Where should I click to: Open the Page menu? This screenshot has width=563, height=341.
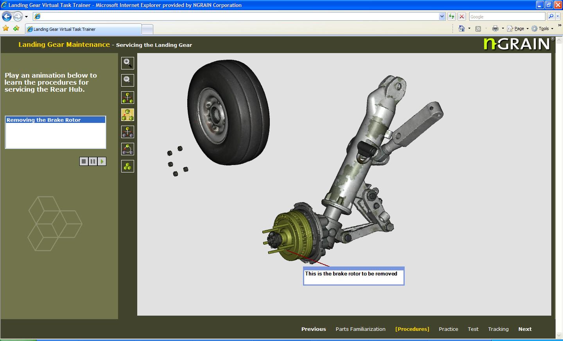(518, 28)
